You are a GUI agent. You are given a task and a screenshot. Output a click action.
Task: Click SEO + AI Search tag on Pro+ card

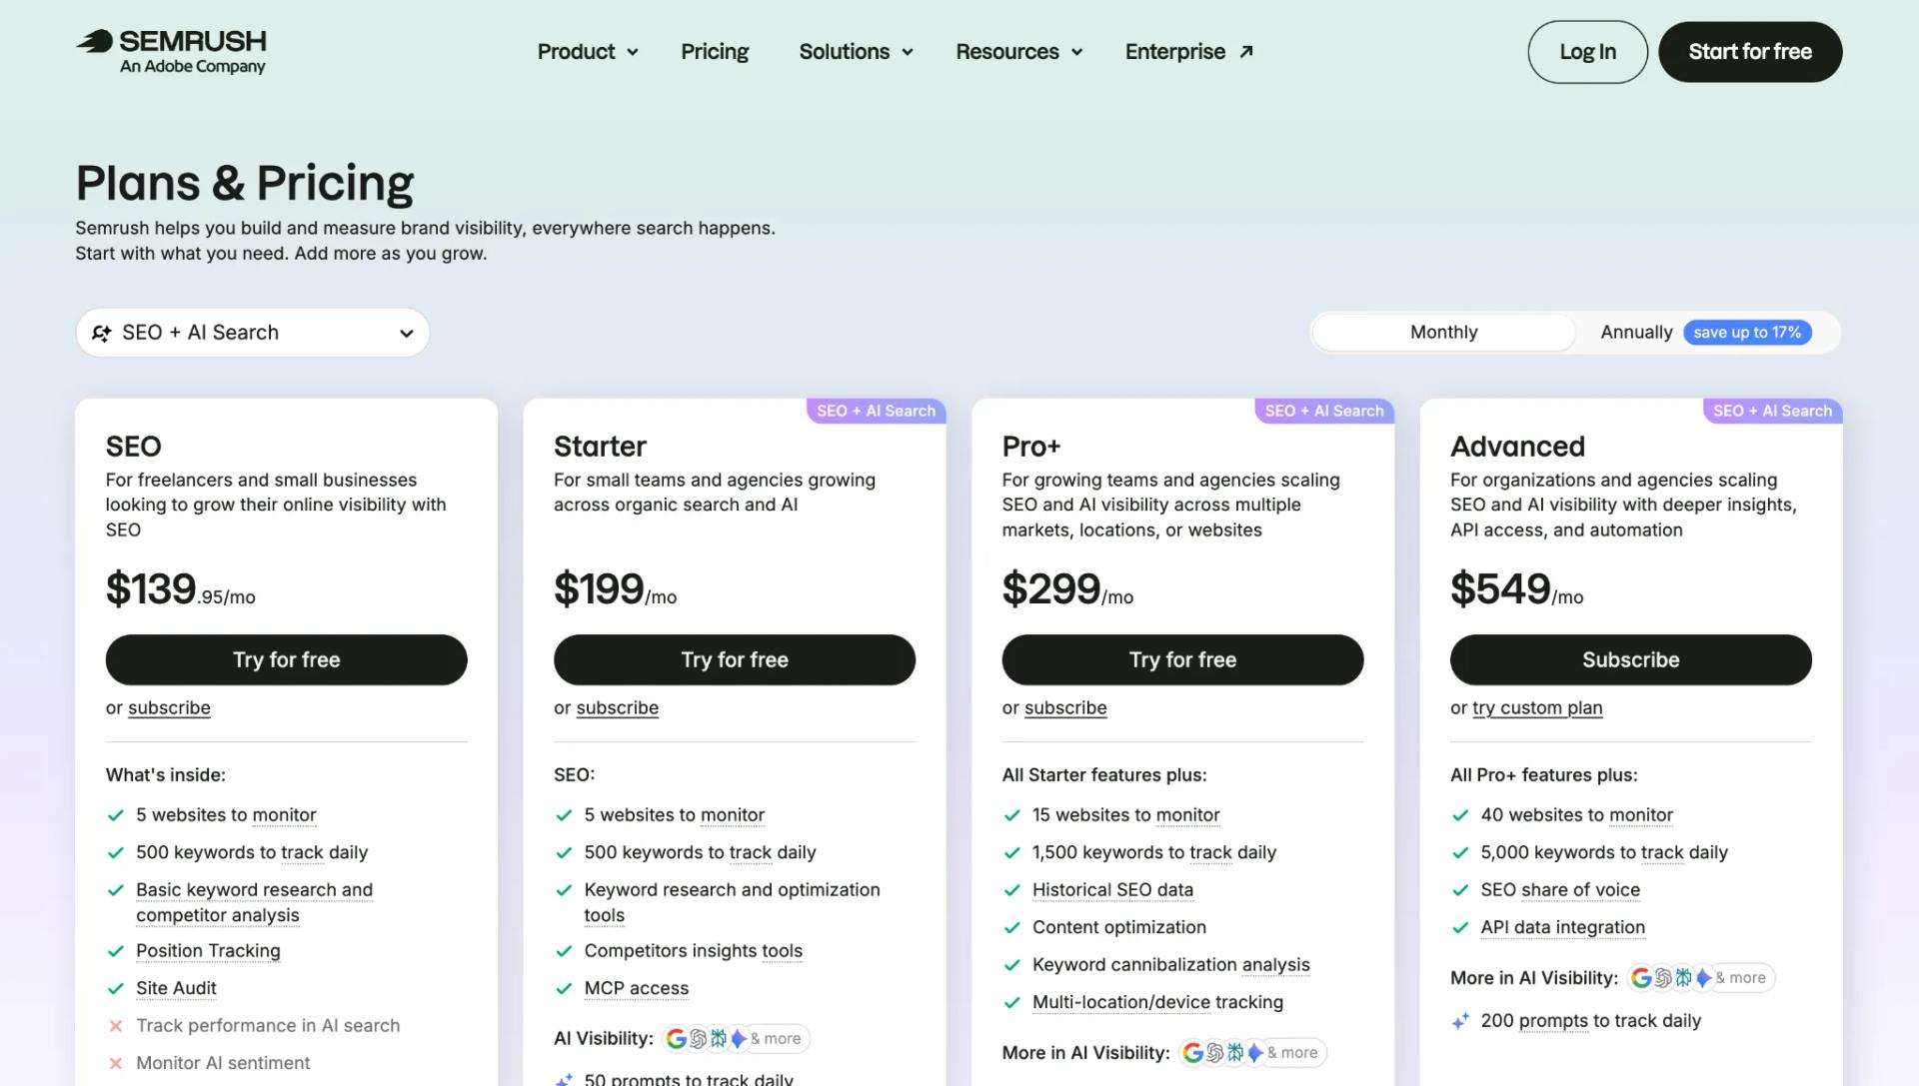(1324, 412)
